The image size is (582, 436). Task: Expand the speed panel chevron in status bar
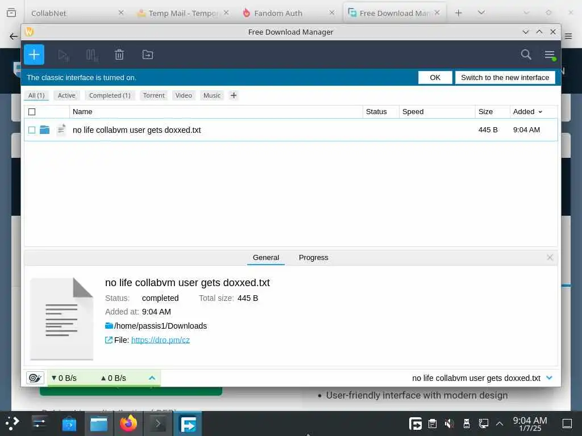tap(152, 378)
